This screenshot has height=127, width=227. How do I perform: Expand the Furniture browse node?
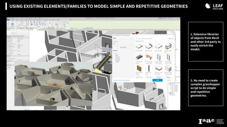point(115,54)
